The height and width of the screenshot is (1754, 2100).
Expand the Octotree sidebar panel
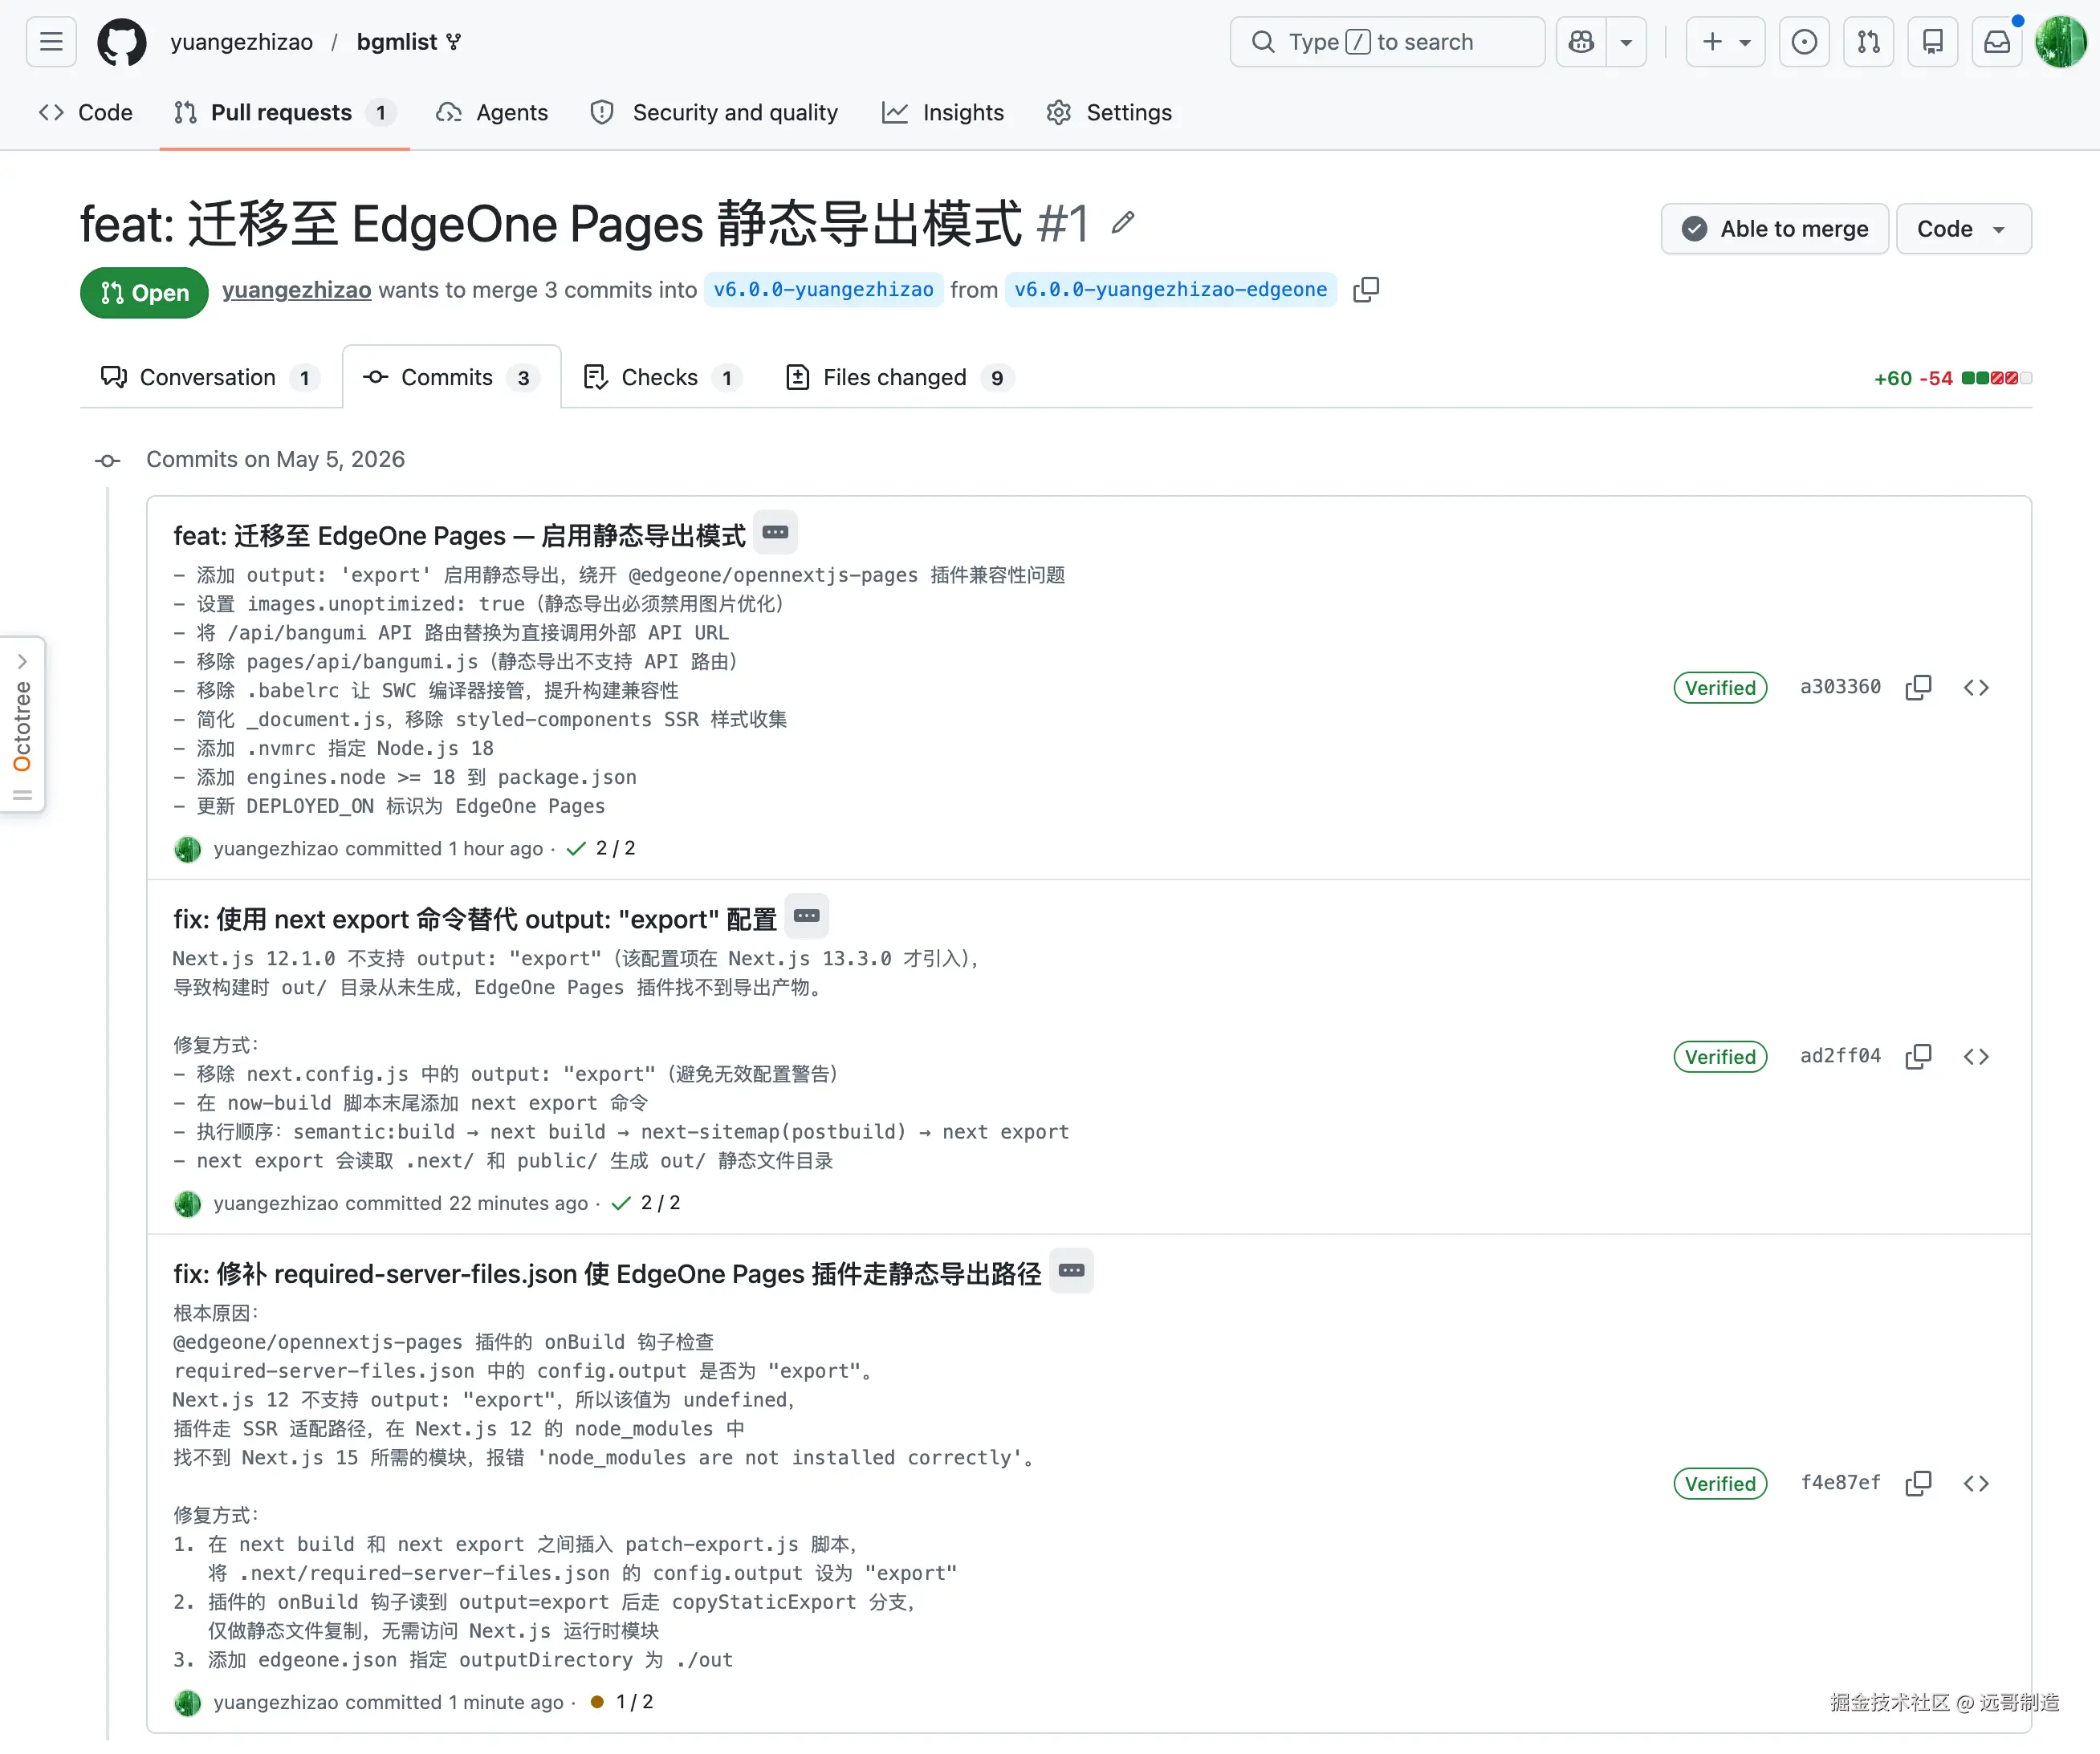22,725
